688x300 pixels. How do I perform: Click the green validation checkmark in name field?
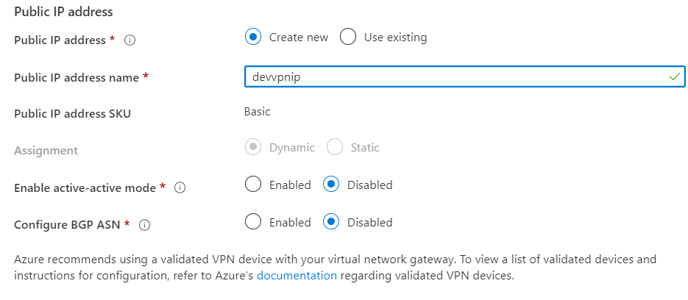(675, 76)
